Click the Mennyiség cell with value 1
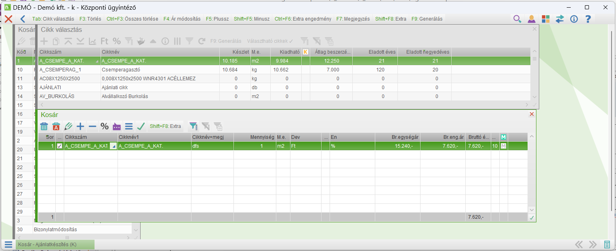 pos(254,146)
